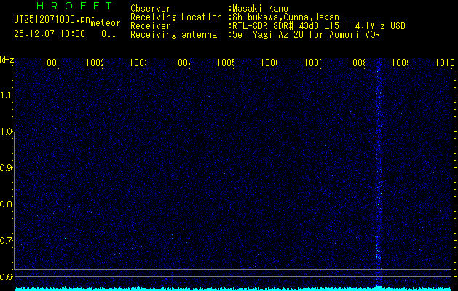Click the 1007 time axis marker

[313, 63]
